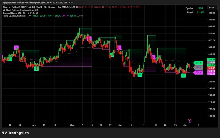Click the srigopalbhattad created with TradingView.com header

pyautogui.click(x=37, y=3)
